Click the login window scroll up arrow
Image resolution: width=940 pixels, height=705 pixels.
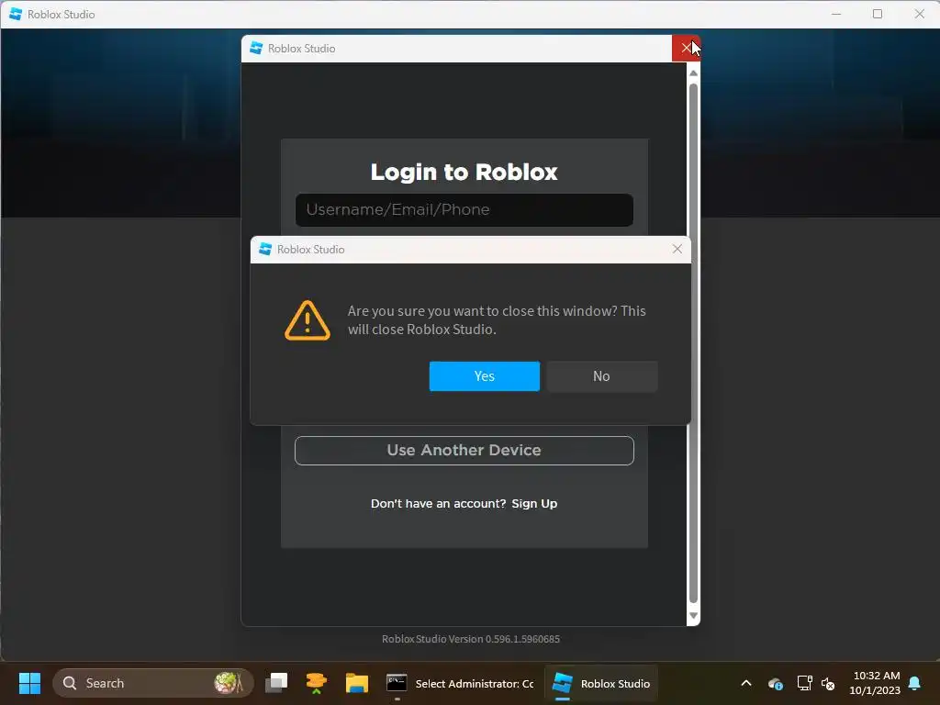pos(693,73)
